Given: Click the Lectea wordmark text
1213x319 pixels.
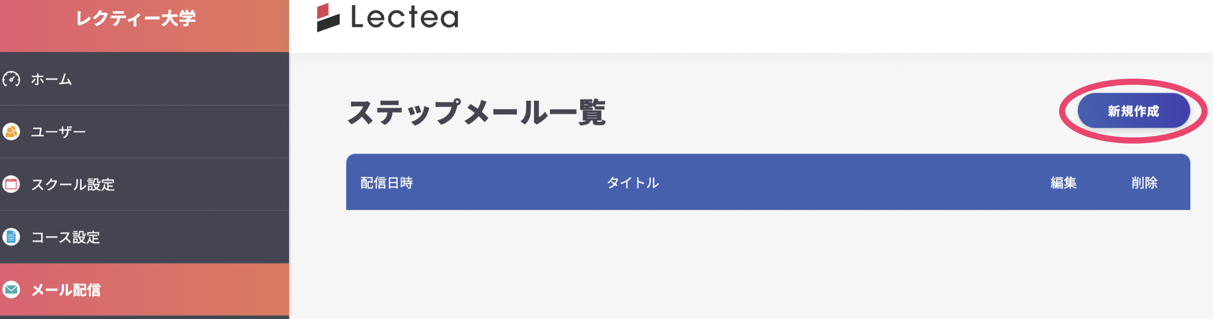Looking at the screenshot, I should (x=405, y=18).
